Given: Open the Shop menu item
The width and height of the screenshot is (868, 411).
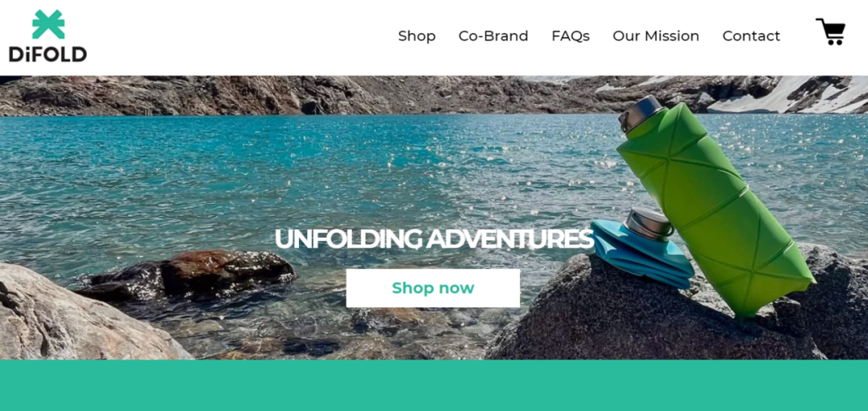Looking at the screenshot, I should point(417,36).
